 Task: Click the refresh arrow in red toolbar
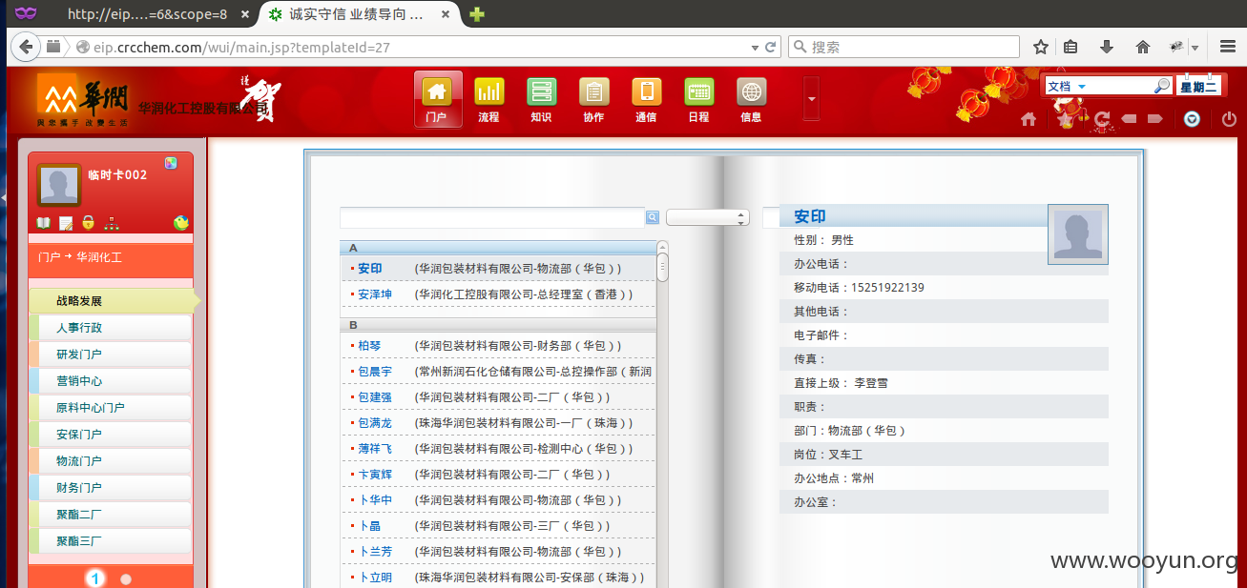(x=1102, y=119)
